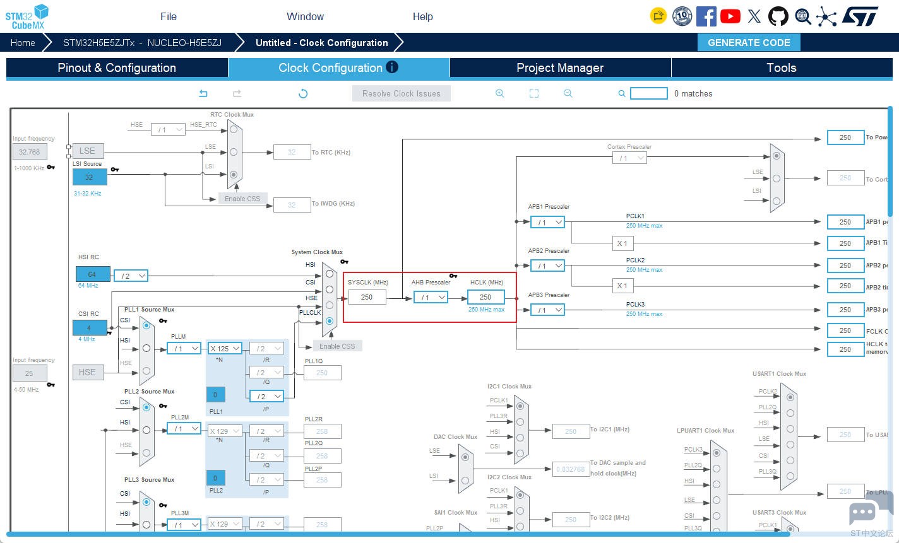Open the APB2 Prescaler dropdown
Viewport: 899px width, 543px height.
(547, 266)
